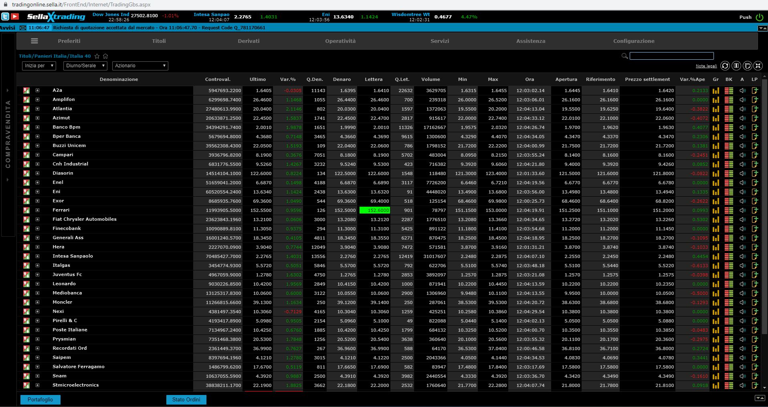Open the Derivati menu
Viewport: 768px width, 407px height.
pyautogui.click(x=249, y=41)
